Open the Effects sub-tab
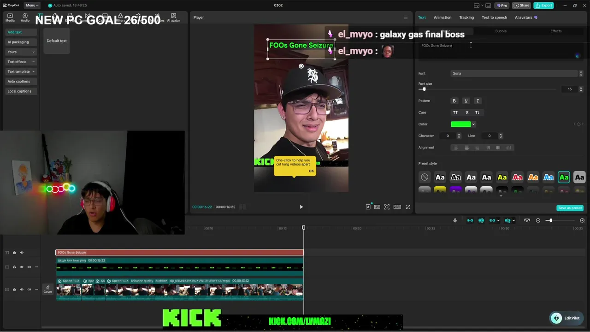 tap(556, 31)
